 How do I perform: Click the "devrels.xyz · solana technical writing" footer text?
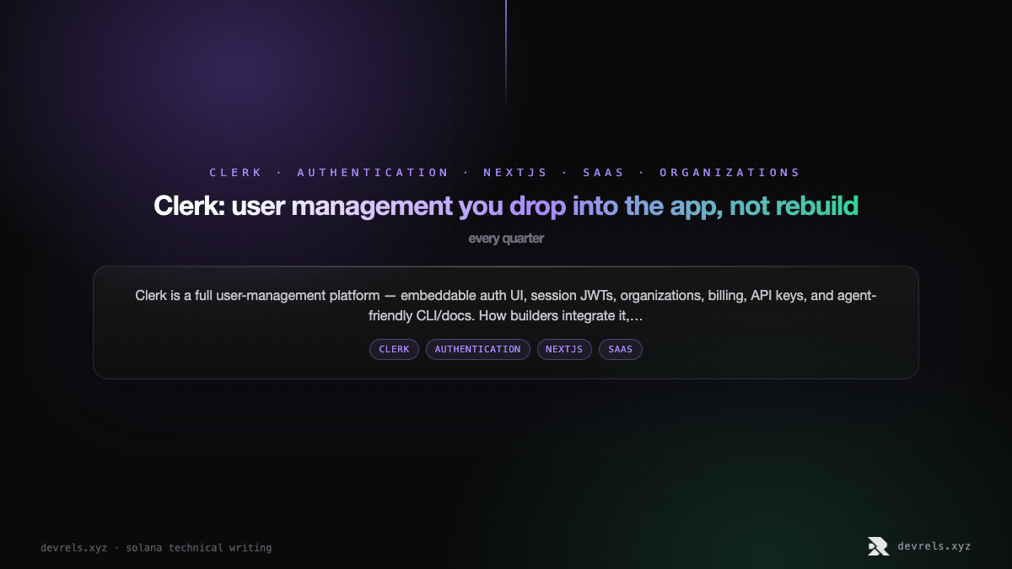tap(156, 548)
